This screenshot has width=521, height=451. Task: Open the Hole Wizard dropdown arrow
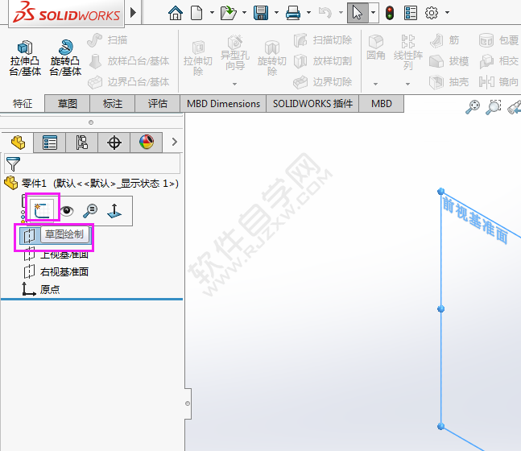234,84
